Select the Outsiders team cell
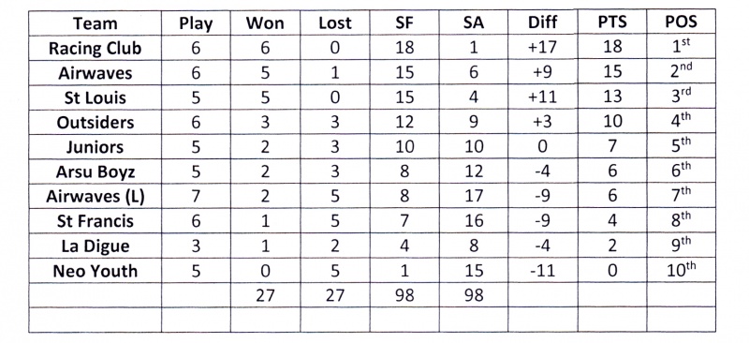Image resolution: width=749 pixels, height=343 pixels. tap(95, 123)
